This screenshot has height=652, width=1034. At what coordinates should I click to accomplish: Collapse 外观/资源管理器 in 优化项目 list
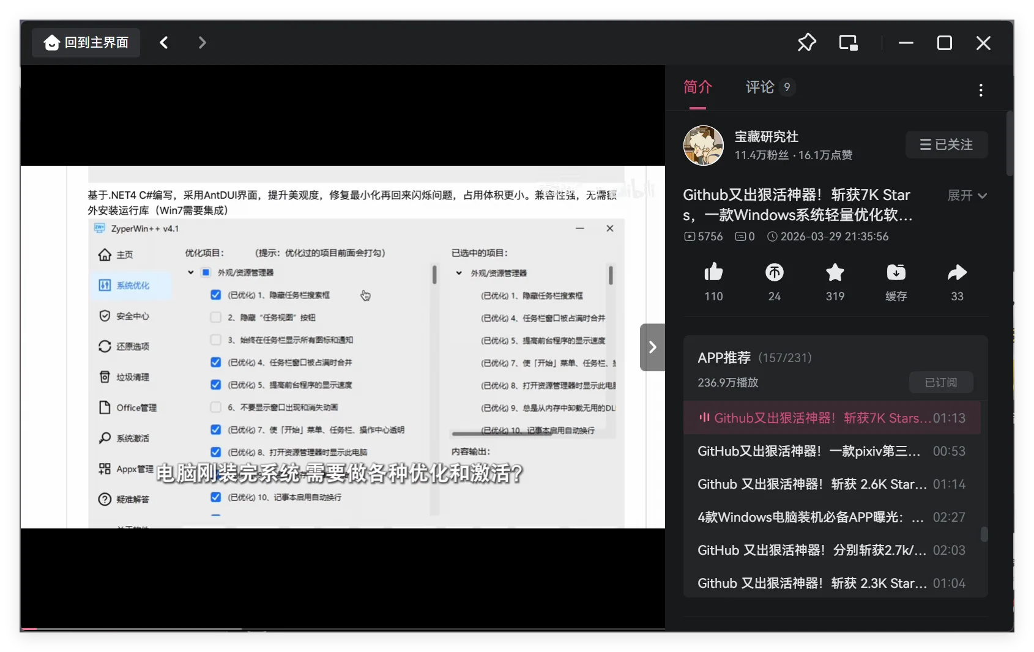click(x=190, y=272)
